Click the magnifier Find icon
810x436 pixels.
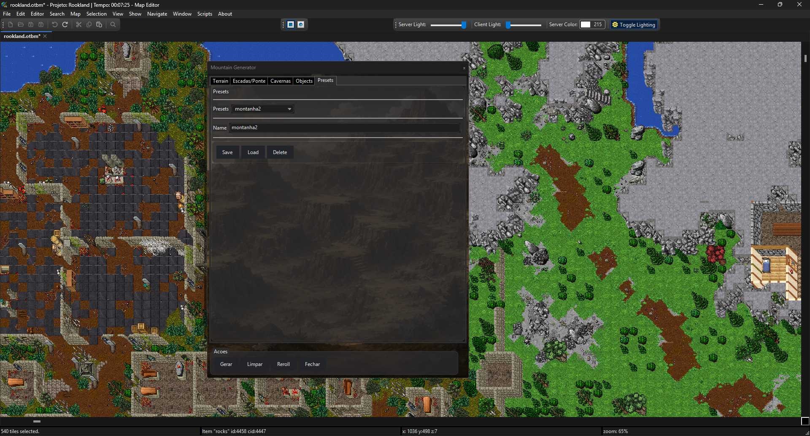click(113, 24)
